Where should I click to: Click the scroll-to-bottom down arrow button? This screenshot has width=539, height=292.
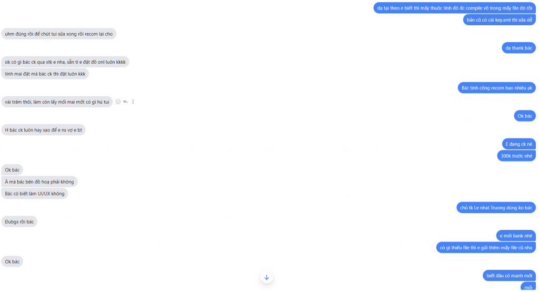266,277
